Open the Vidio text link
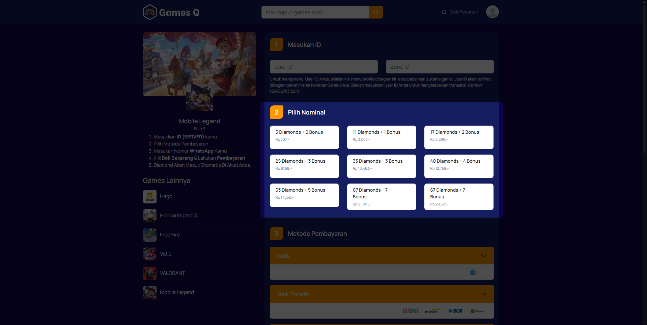Screen dimensions: 647x325 (x=166, y=254)
